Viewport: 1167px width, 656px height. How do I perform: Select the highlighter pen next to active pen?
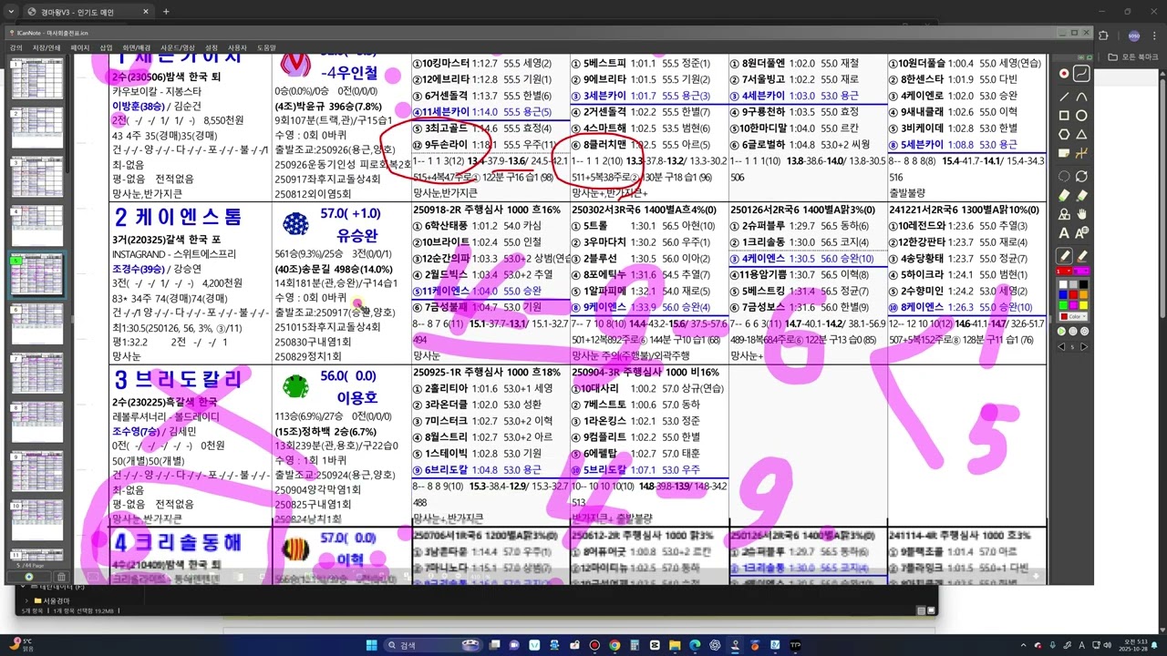(x=1081, y=254)
